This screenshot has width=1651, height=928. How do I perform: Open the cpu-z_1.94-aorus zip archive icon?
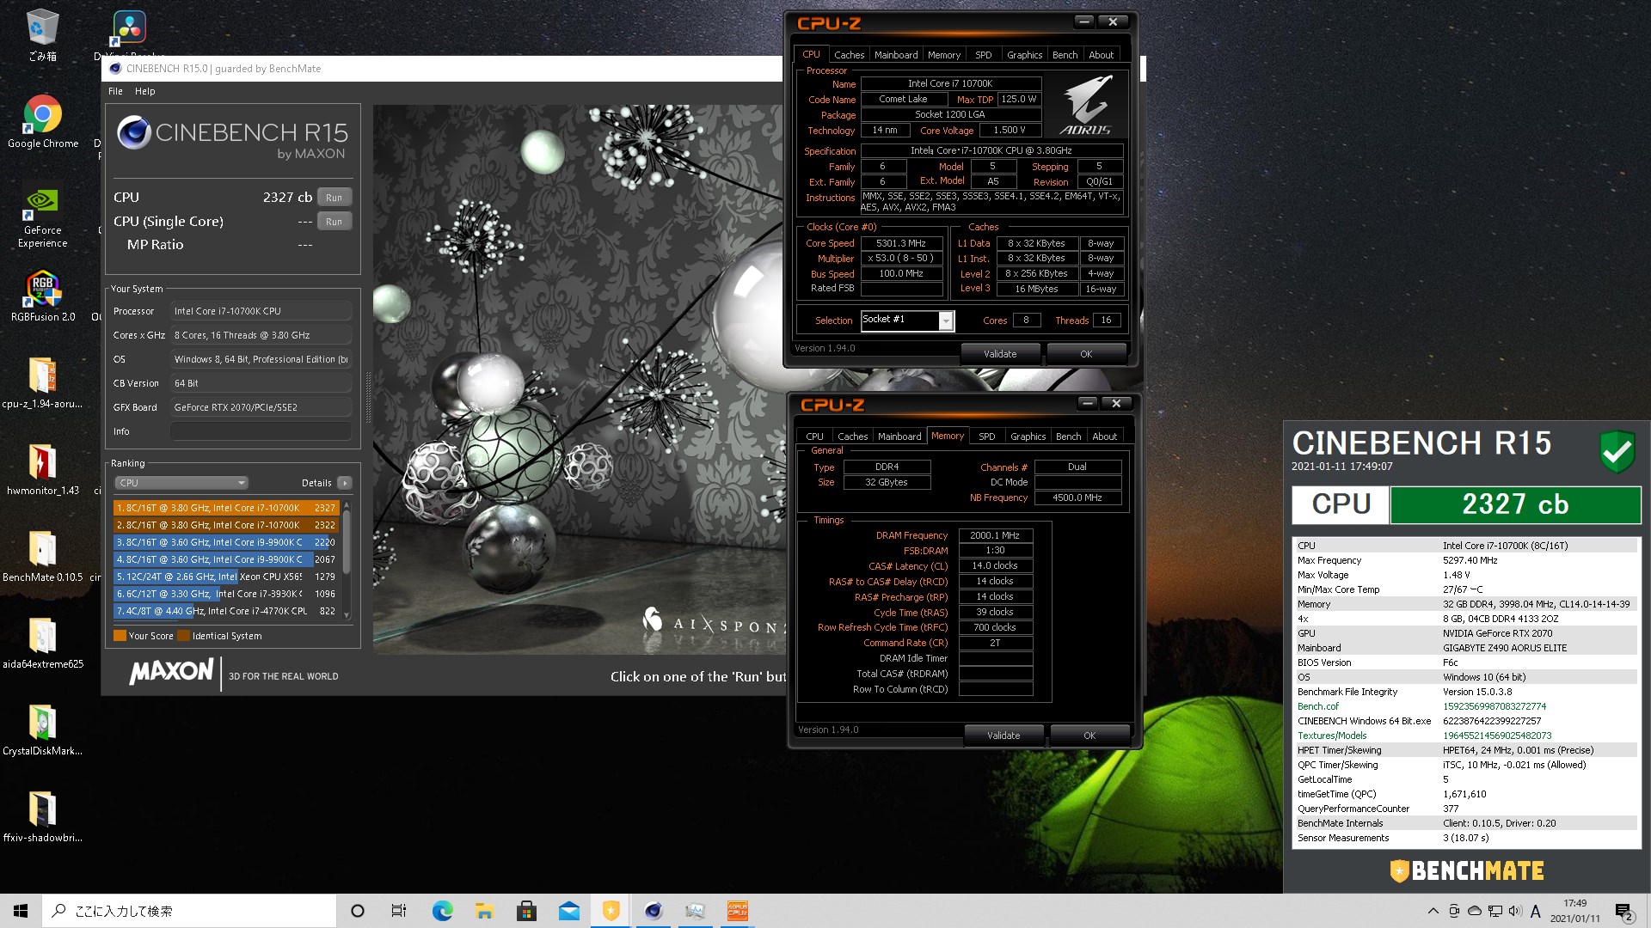pos(42,383)
